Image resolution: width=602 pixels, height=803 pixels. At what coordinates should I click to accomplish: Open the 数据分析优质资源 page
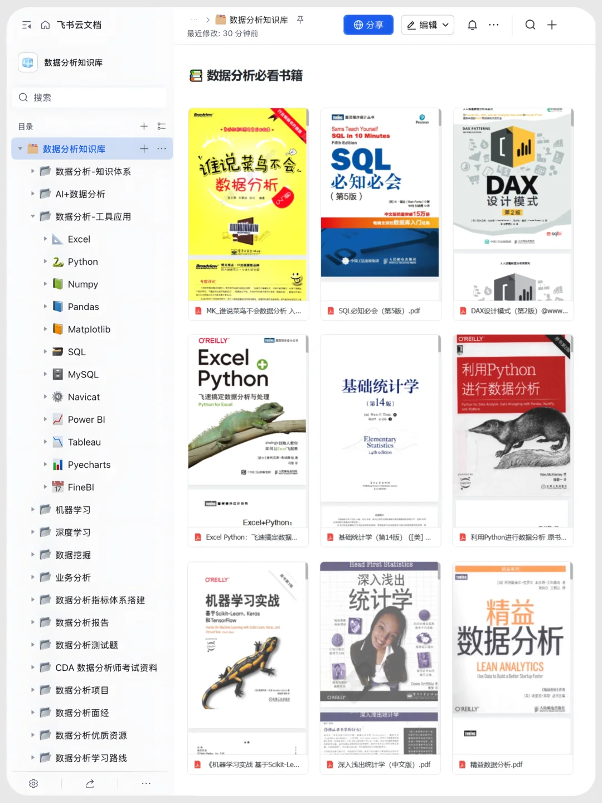tap(91, 736)
